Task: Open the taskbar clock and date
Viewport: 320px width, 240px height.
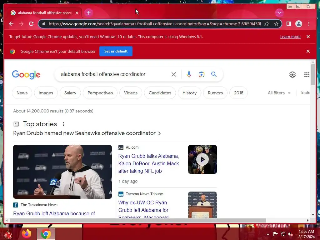Action: (x=306, y=234)
